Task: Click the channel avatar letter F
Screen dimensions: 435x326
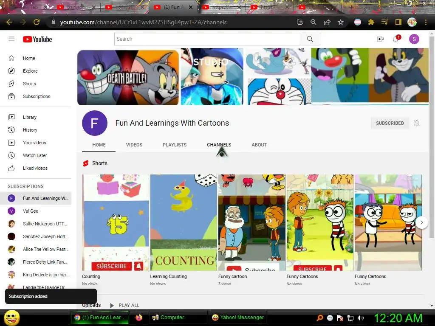Action: point(95,123)
